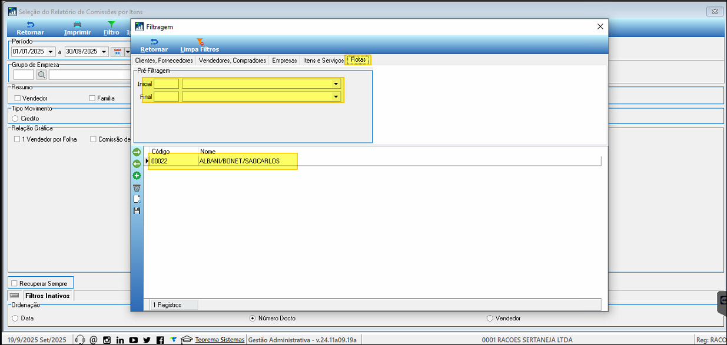This screenshot has width=727, height=345.
Task: Click the new document icon in sidebar
Action: click(x=137, y=199)
